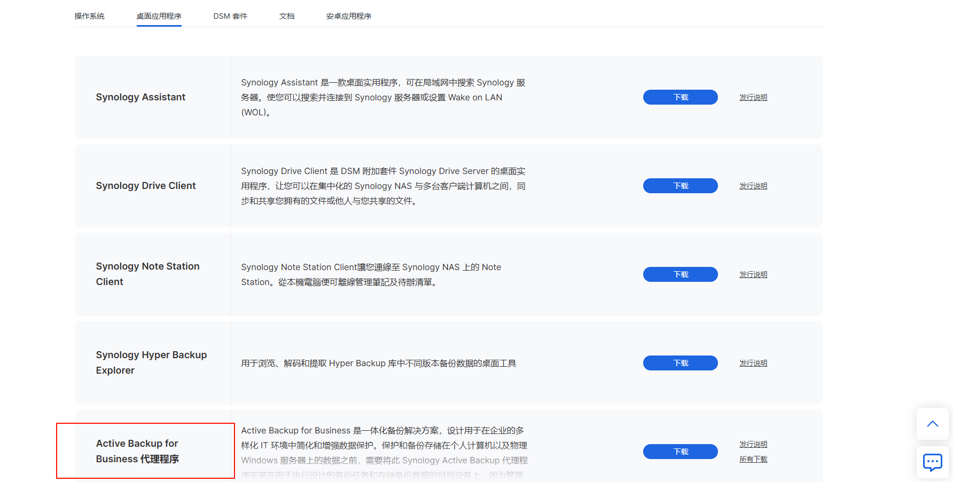The width and height of the screenshot is (953, 482).
Task: Open Active Backup for Business release notes
Action: pos(753,444)
